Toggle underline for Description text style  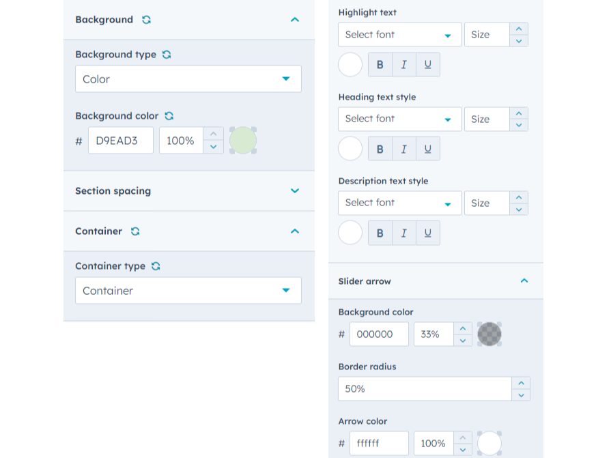428,233
